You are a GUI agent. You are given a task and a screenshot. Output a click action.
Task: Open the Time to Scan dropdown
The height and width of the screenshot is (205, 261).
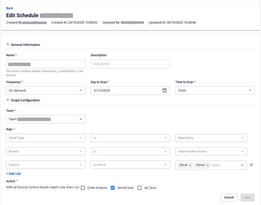(x=215, y=90)
